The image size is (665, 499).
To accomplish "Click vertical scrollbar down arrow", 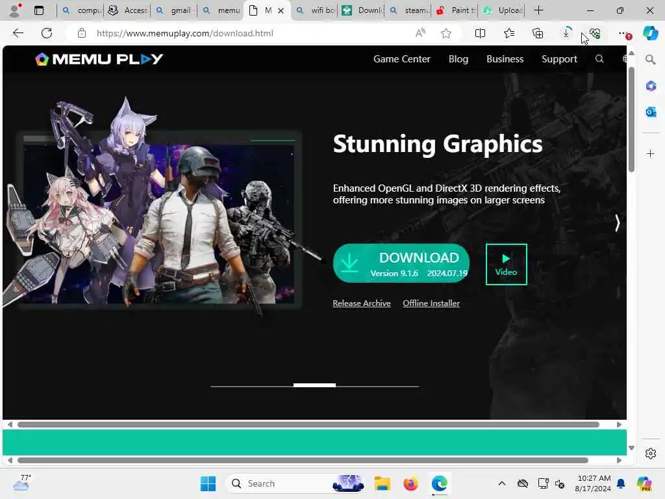I will pyautogui.click(x=631, y=448).
